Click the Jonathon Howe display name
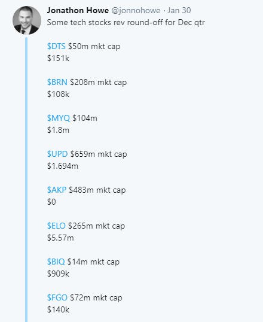 click(x=78, y=10)
